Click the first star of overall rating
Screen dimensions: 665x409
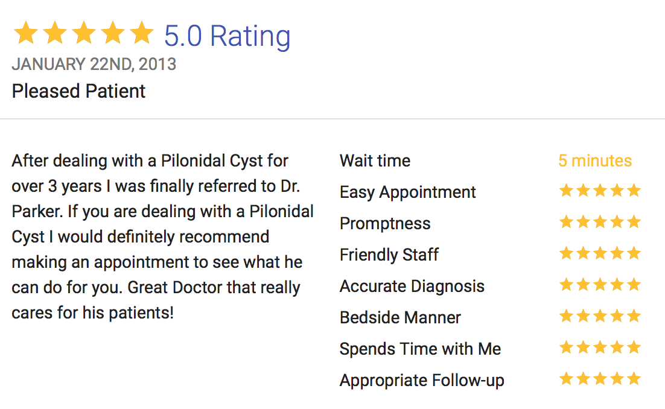pyautogui.click(x=26, y=33)
